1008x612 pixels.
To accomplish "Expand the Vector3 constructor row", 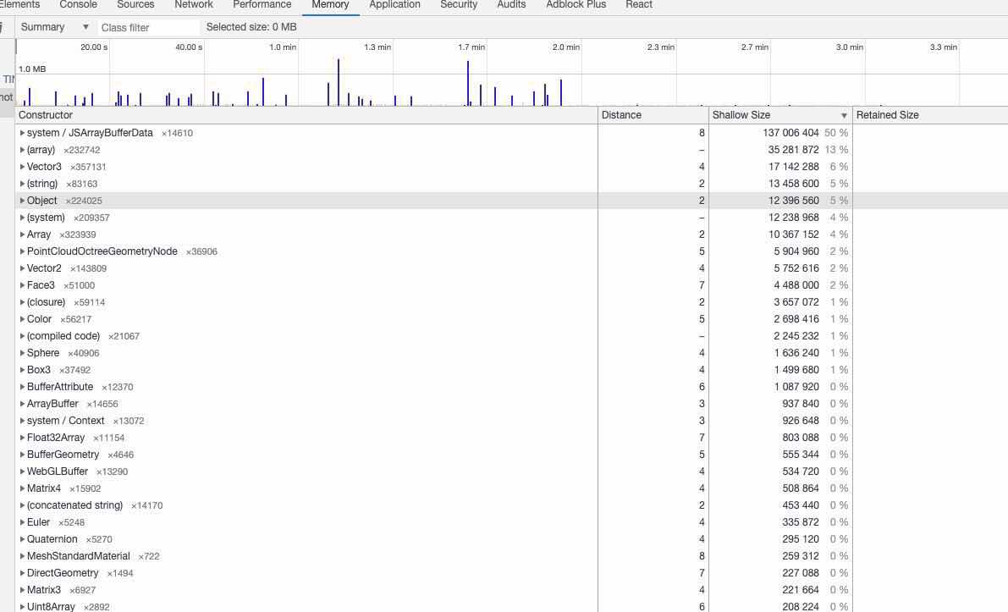I will [x=22, y=167].
